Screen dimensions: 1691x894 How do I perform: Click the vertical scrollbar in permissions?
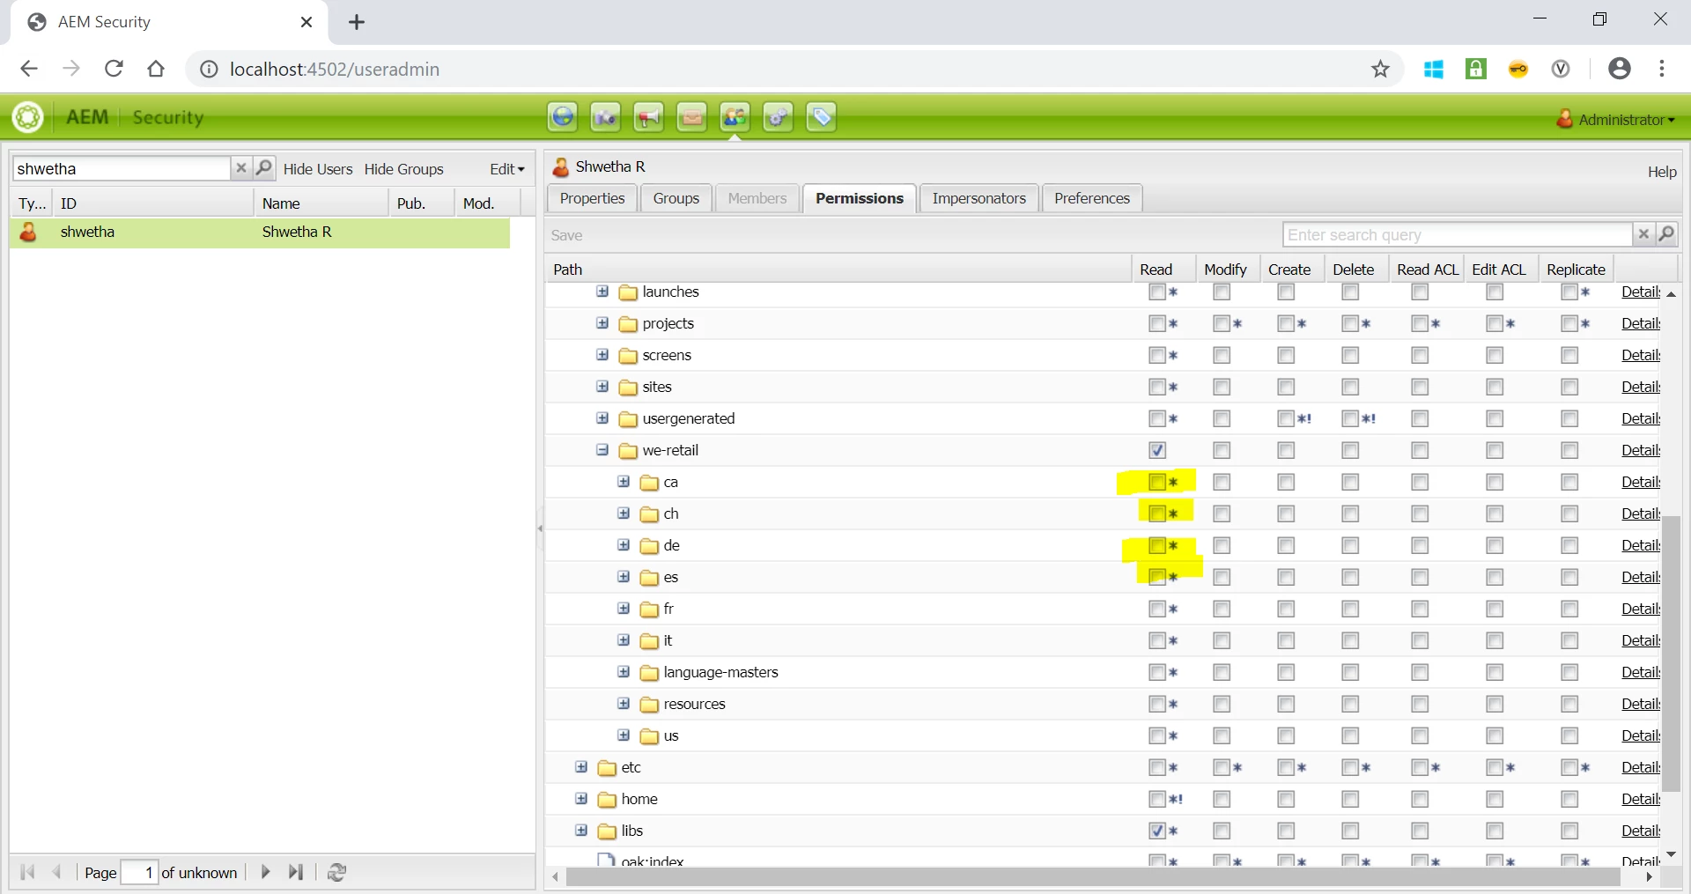tap(1671, 654)
